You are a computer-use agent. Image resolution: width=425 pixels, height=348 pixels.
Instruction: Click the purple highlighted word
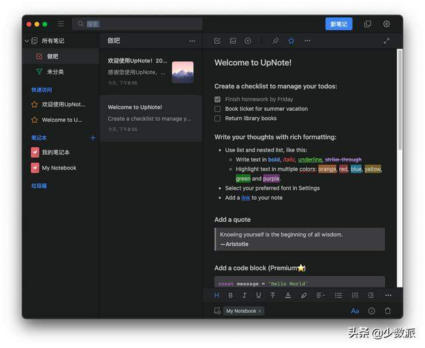(271, 179)
